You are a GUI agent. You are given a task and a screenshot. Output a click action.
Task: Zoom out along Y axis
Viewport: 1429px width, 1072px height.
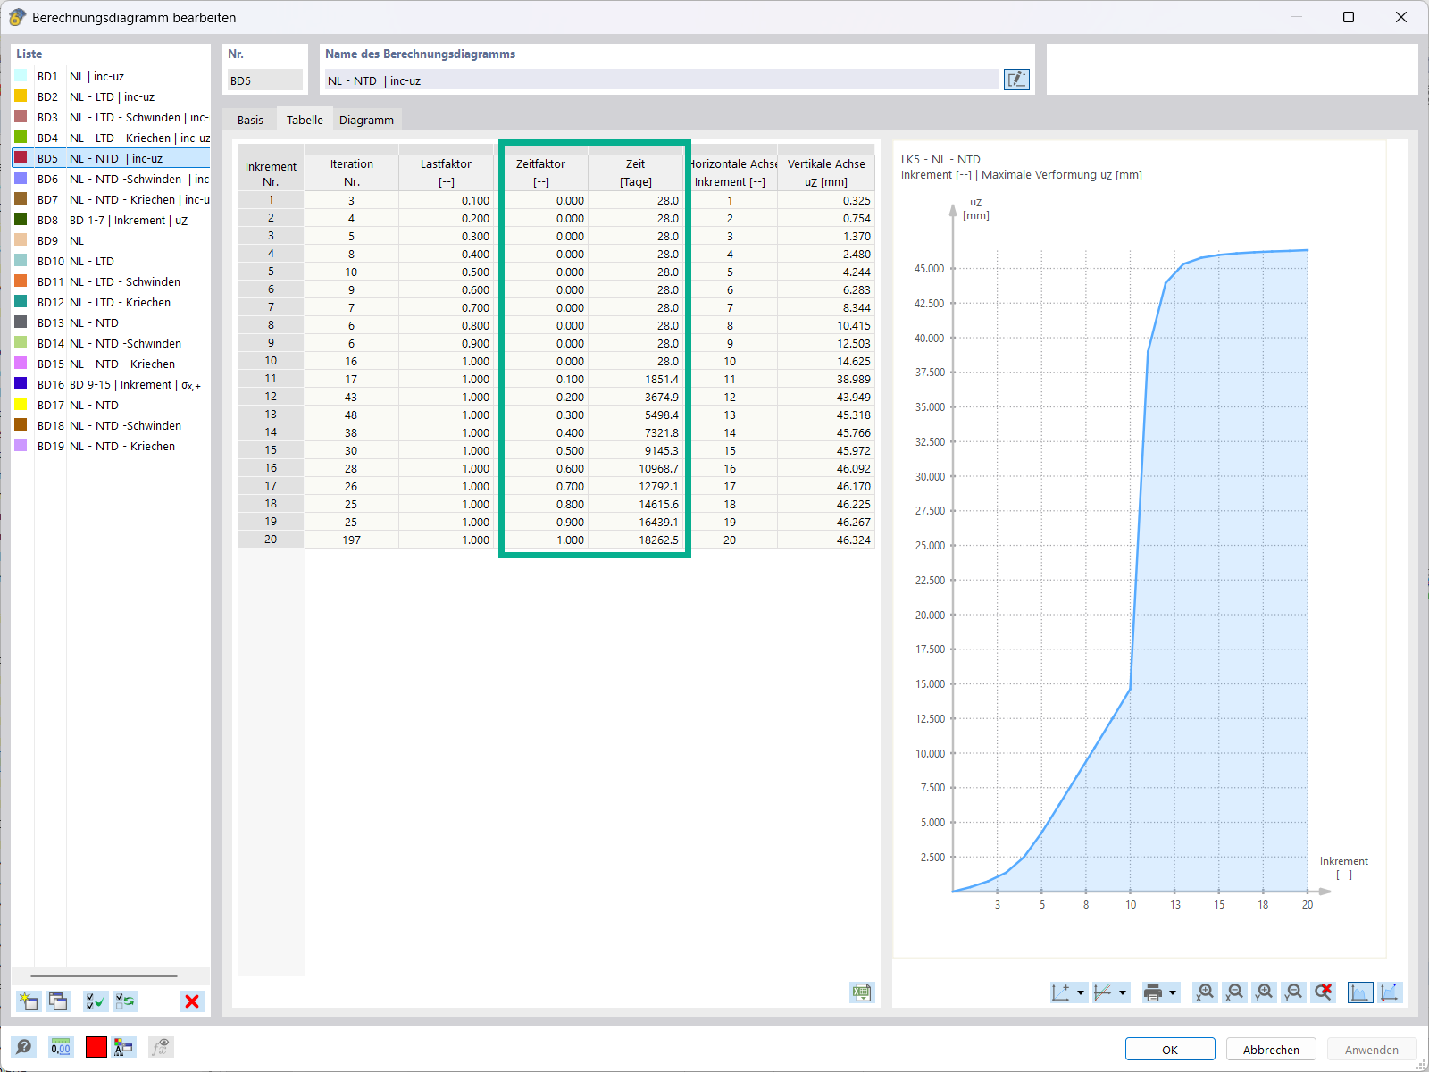coord(1294,992)
